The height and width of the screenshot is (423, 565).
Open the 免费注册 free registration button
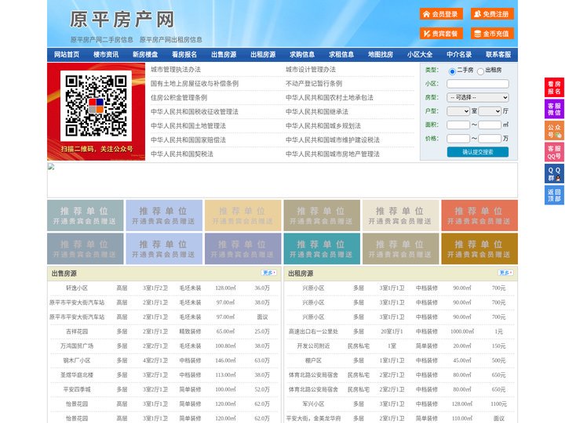tap(492, 14)
